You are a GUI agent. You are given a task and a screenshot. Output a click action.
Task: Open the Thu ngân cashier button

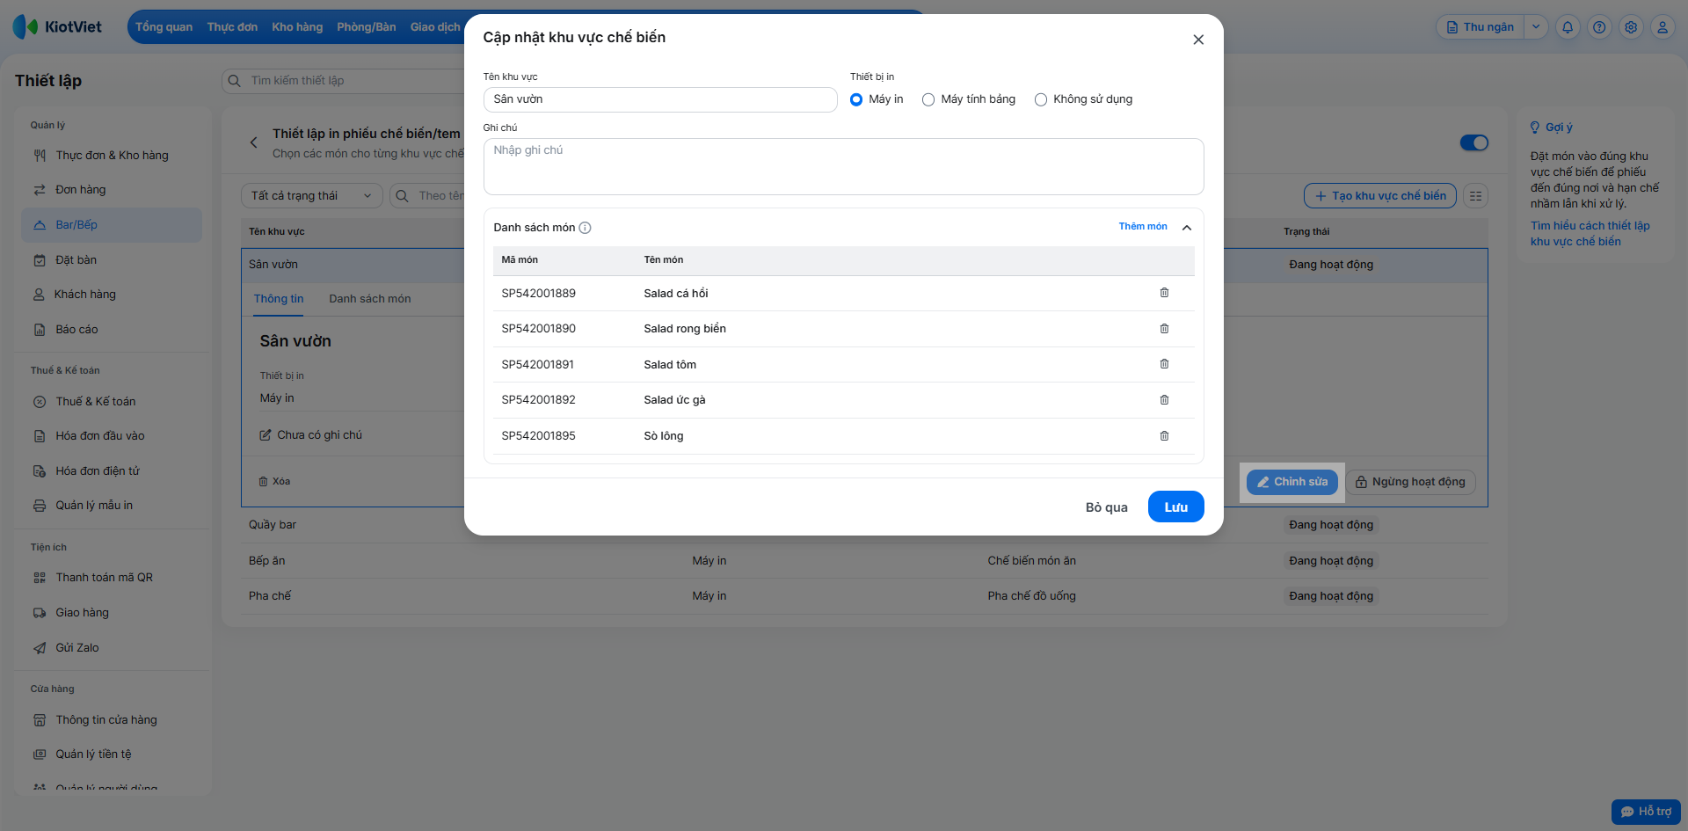[x=1481, y=27]
